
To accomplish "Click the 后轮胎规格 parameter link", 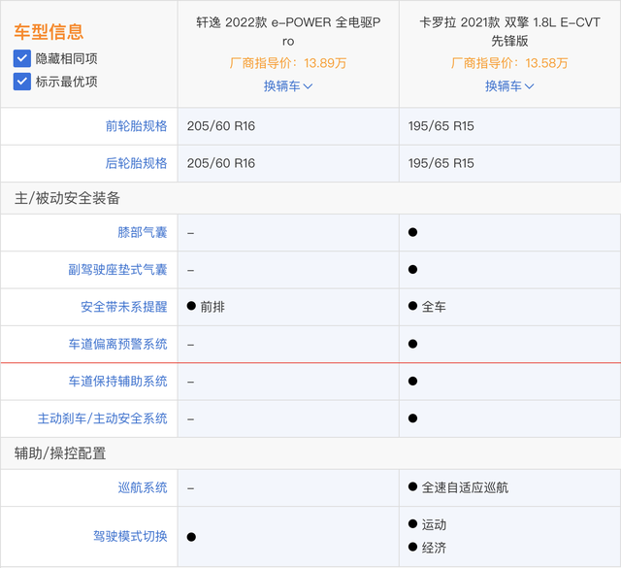I will point(136,163).
